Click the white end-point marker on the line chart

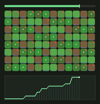[x=79, y=77]
